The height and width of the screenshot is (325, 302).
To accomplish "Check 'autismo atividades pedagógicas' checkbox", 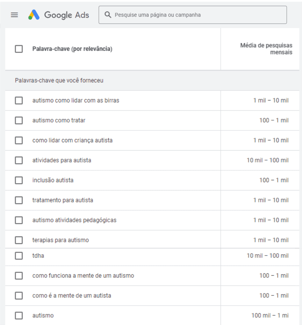I will (x=19, y=220).
